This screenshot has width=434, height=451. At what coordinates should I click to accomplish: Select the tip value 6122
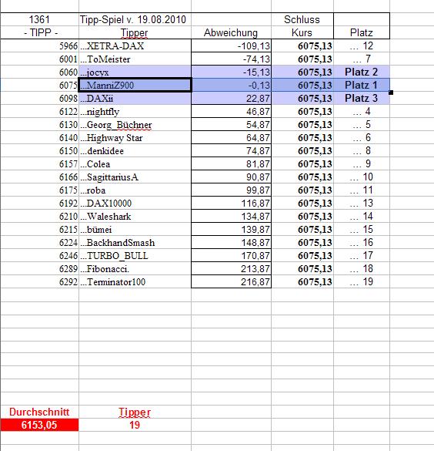[x=39, y=111]
